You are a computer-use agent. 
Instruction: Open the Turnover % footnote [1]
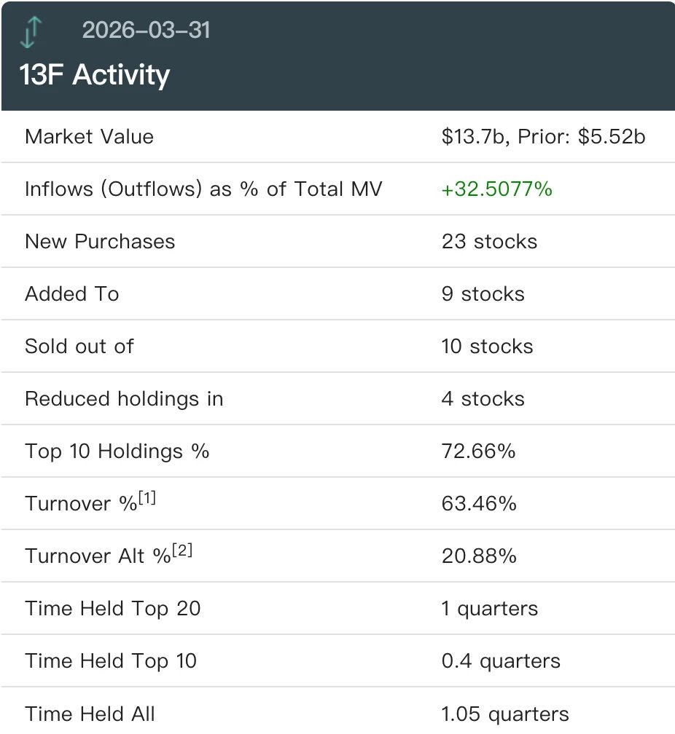point(147,497)
